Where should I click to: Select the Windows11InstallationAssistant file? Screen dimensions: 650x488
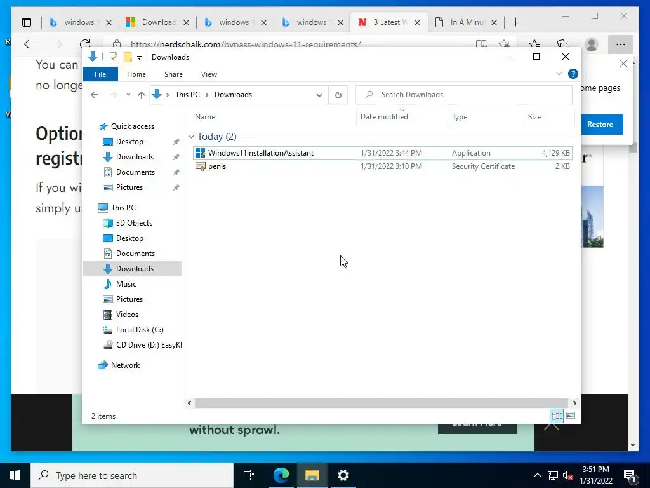click(x=383, y=153)
